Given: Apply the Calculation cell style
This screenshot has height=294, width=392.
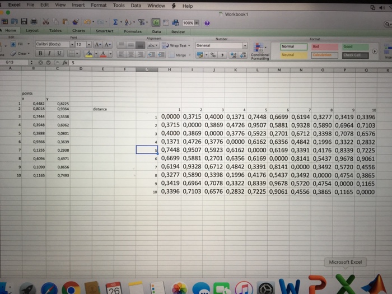Looking at the screenshot, I should point(324,55).
